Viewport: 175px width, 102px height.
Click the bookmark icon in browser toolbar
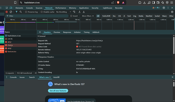pyautogui.click(x=15, y=3)
